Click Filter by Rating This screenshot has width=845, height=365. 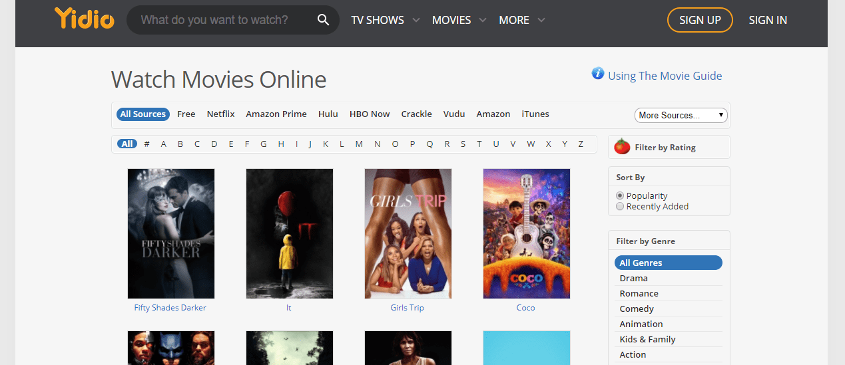[665, 148]
